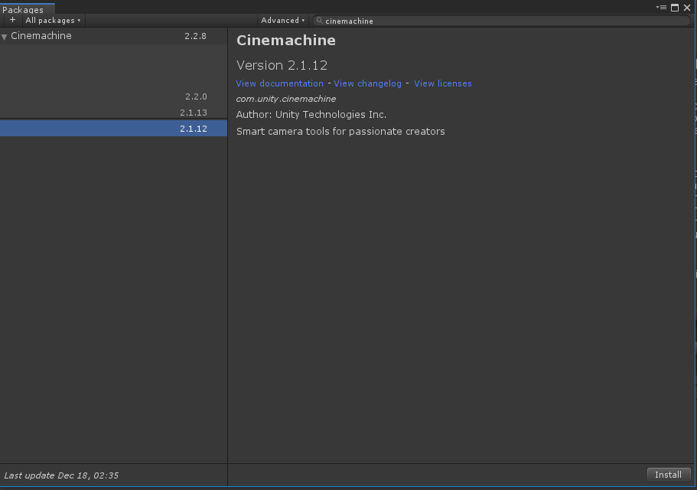Click the search magnifier icon
The height and width of the screenshot is (490, 697).
(320, 21)
